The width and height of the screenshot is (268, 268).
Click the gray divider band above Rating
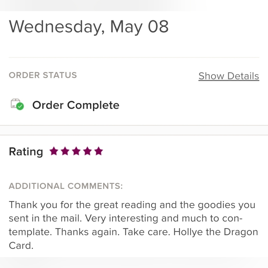(134, 130)
